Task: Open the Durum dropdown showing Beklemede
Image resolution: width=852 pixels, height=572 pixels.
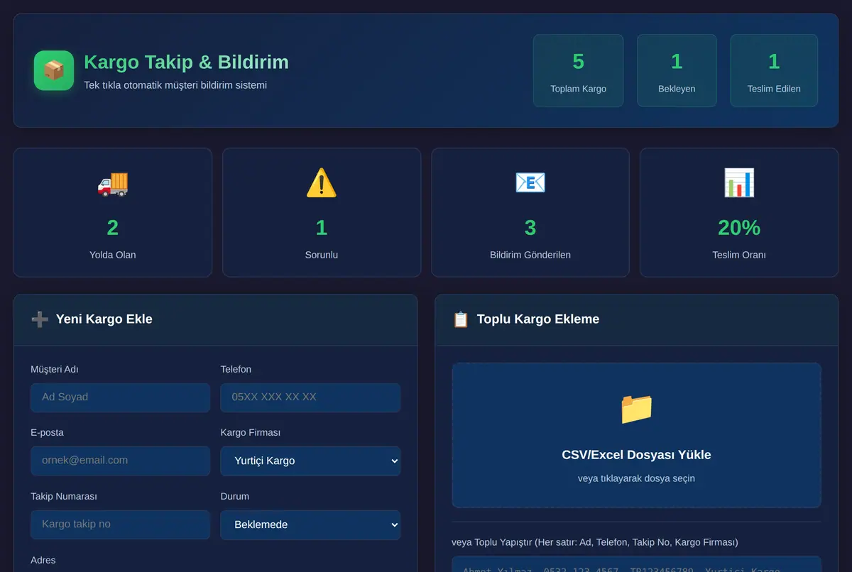Action: 310,524
